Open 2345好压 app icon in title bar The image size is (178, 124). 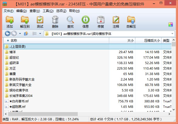[x=5, y=4]
